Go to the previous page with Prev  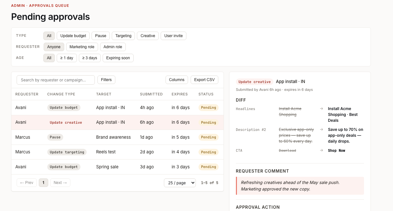coord(27,183)
